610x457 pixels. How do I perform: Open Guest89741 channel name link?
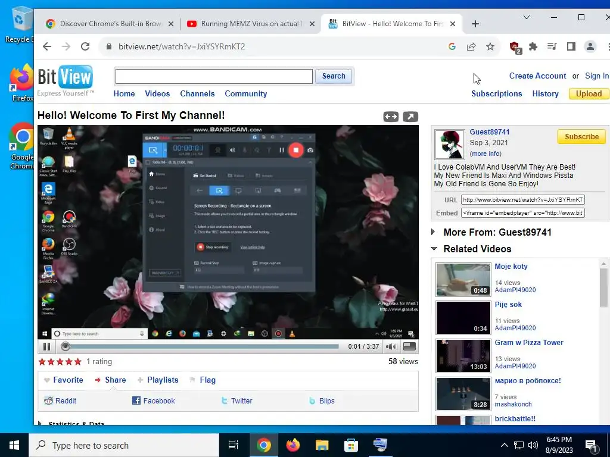click(490, 132)
